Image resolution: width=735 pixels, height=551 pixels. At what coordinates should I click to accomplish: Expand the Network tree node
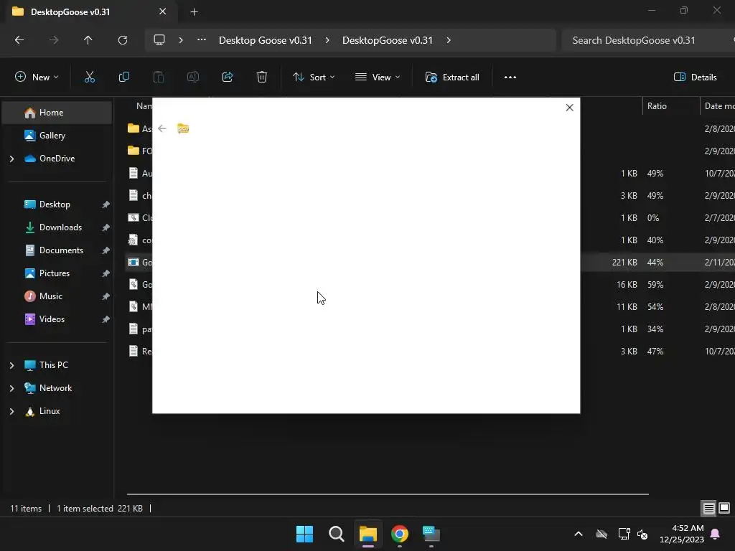(11, 388)
